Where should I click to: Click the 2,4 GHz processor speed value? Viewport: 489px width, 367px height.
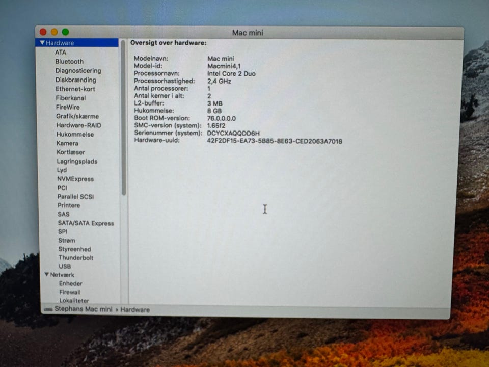tap(219, 81)
